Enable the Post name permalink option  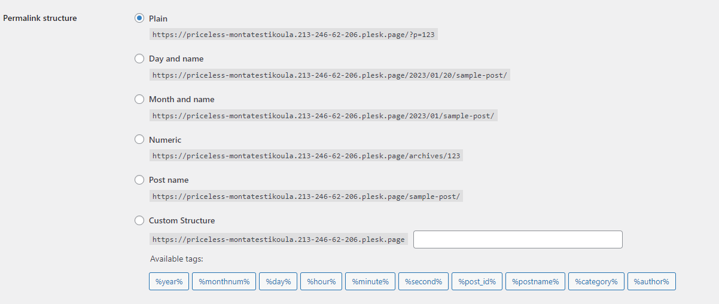(x=139, y=180)
